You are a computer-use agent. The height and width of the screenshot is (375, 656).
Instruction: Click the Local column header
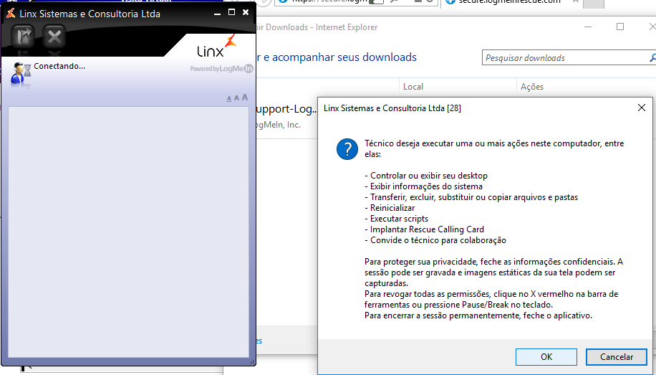(x=413, y=87)
